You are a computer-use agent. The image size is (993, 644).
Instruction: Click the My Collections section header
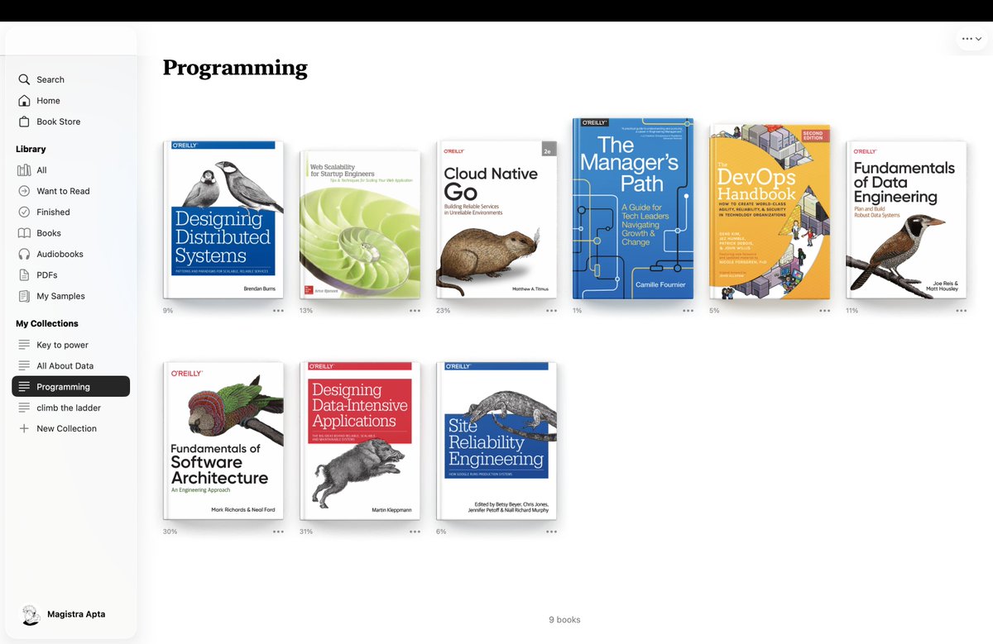click(47, 323)
